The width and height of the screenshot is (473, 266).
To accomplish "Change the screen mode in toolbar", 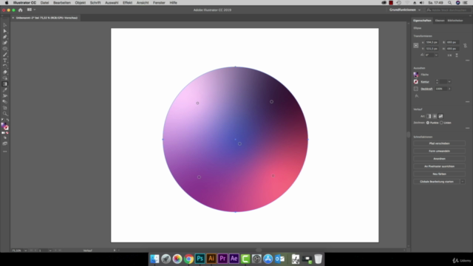I will 5,143.
